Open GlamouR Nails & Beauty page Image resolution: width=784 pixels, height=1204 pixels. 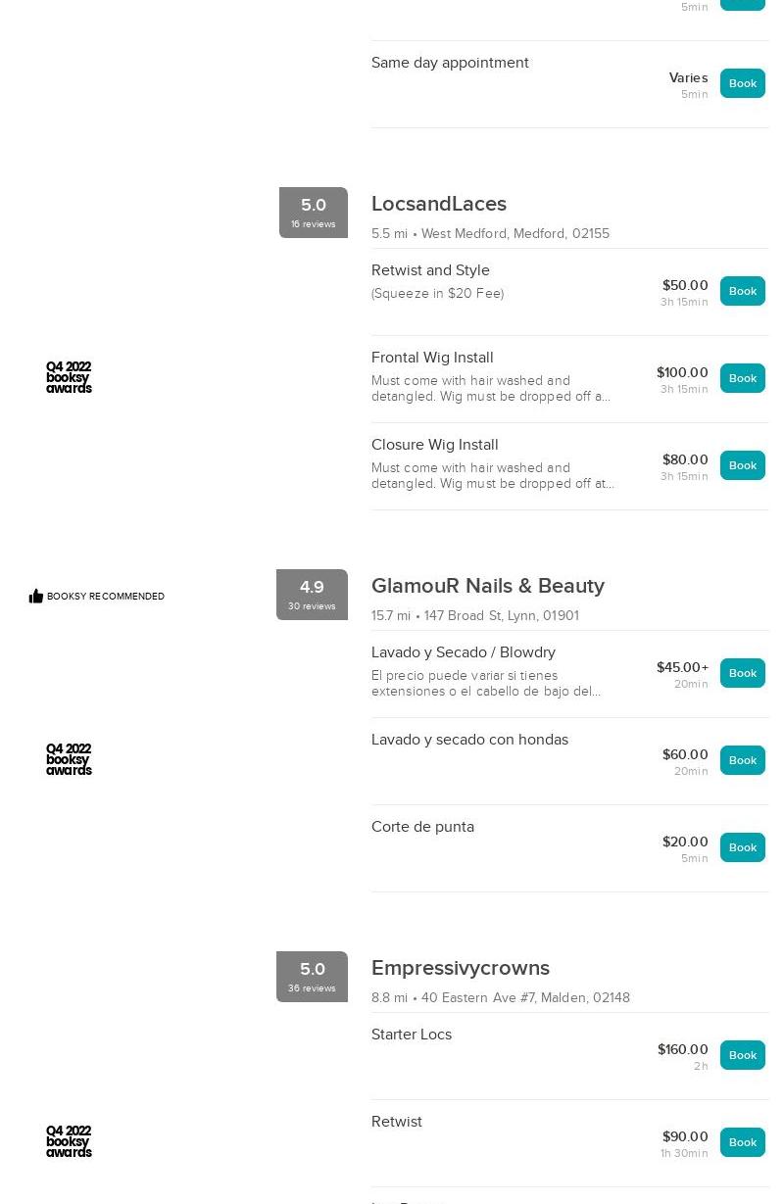point(488,586)
